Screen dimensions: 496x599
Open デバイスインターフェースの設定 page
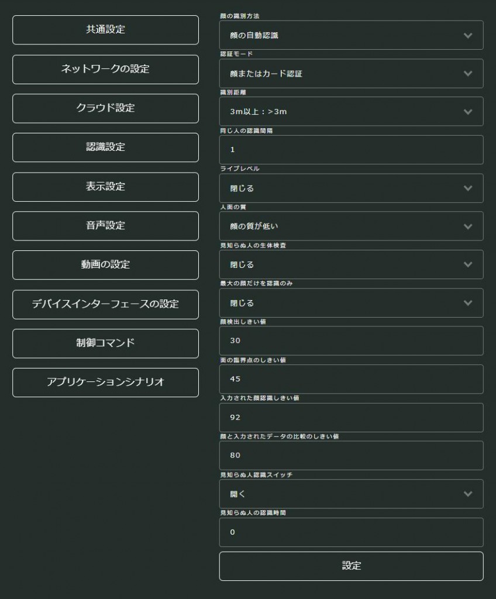click(x=105, y=304)
